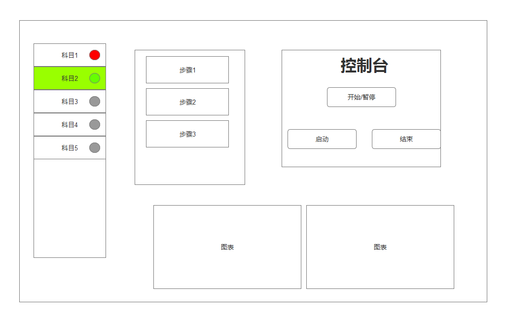
Task: Choose the 步骤3 step box
Action: pyautogui.click(x=187, y=134)
